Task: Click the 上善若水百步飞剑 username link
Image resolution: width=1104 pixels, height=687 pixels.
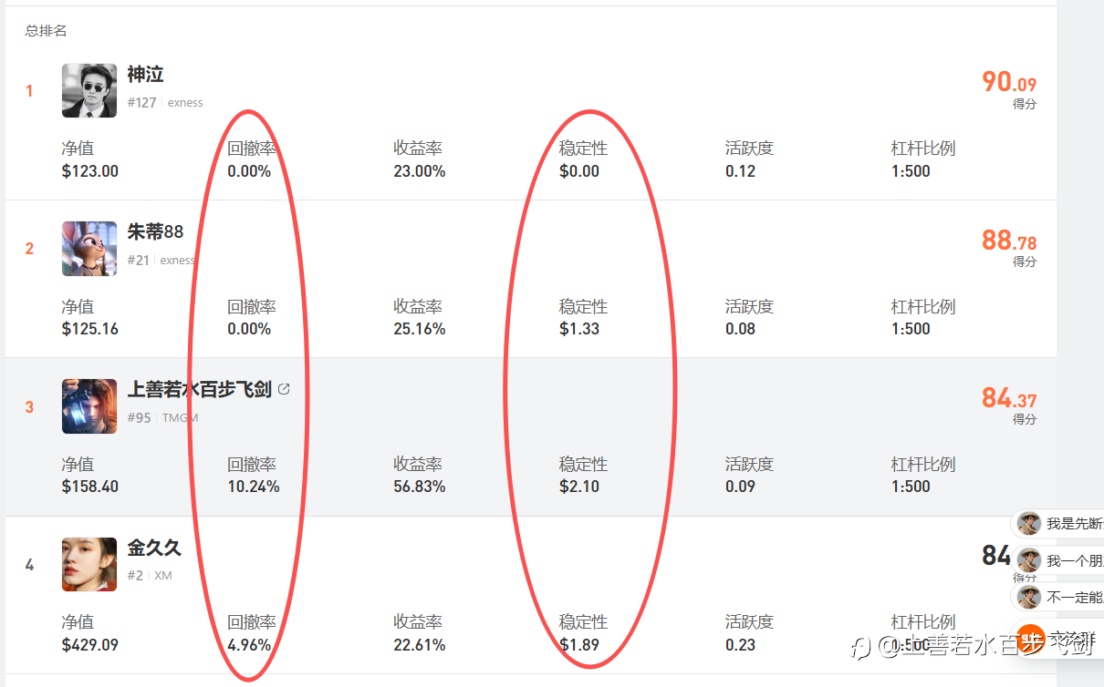Action: (x=199, y=390)
